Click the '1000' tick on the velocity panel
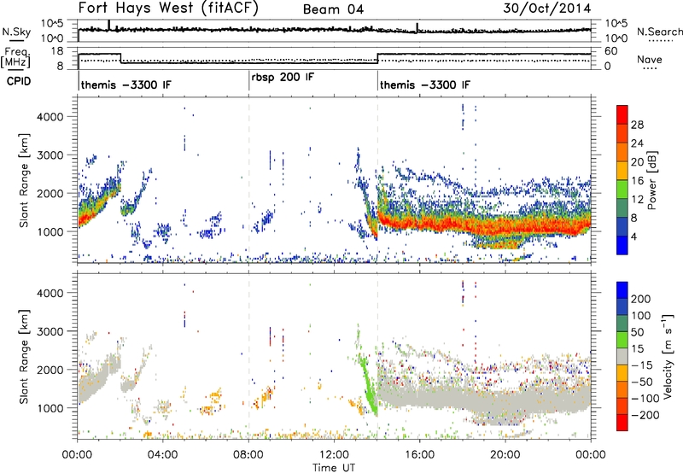683x473 pixels. 50,408
